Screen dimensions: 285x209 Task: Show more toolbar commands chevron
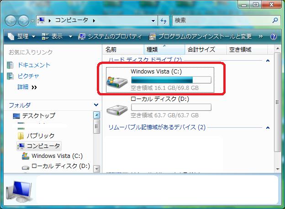(x=261, y=37)
